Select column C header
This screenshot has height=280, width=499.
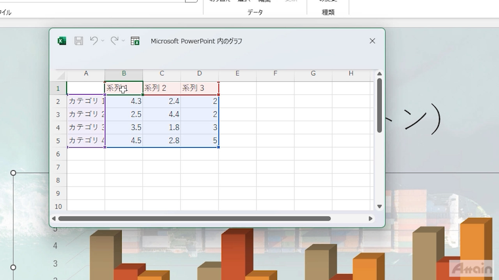161,73
